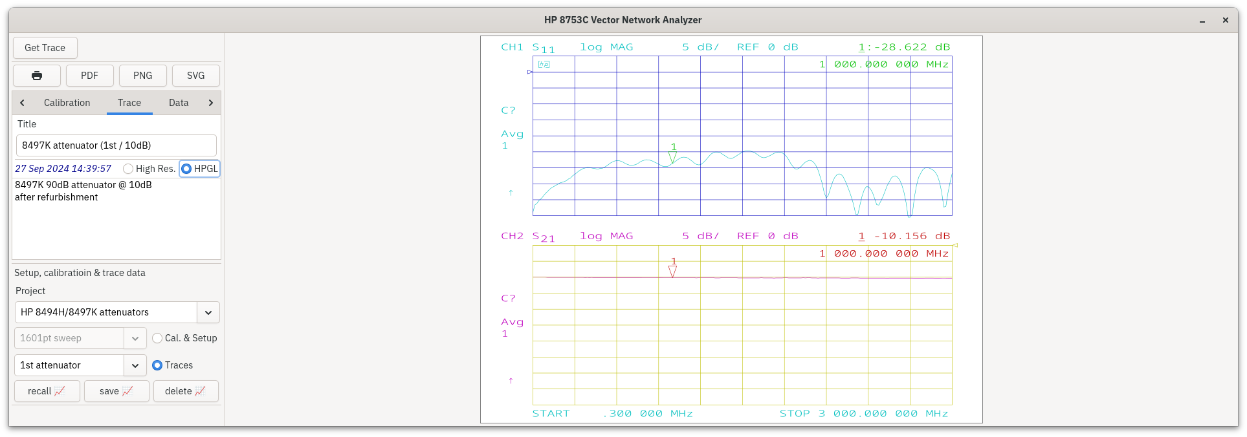Expand the Project dropdown list
This screenshot has height=437, width=1247.
208,312
